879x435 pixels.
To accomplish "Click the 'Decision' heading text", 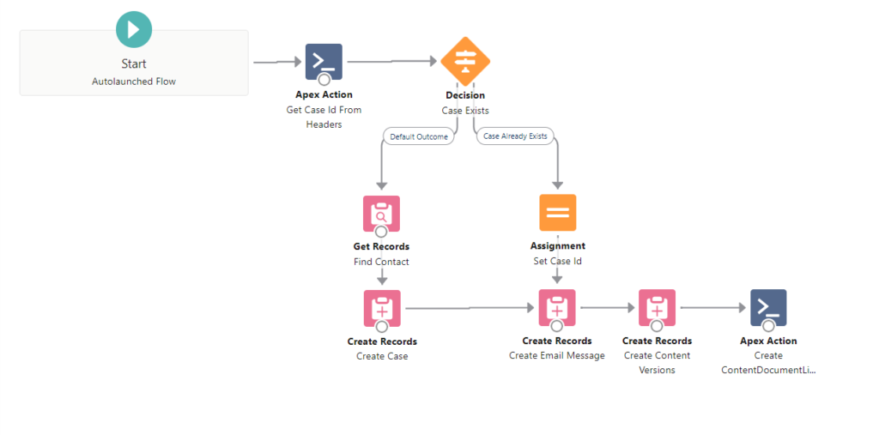I will [x=465, y=95].
